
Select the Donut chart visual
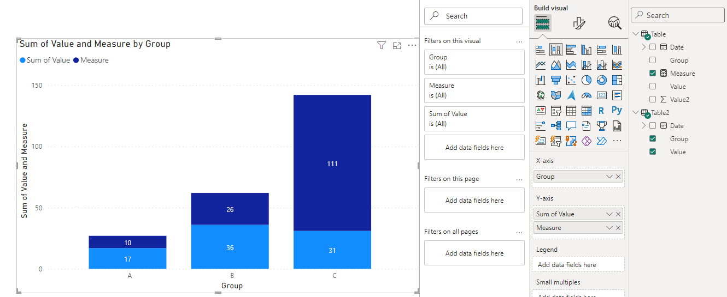click(x=602, y=80)
